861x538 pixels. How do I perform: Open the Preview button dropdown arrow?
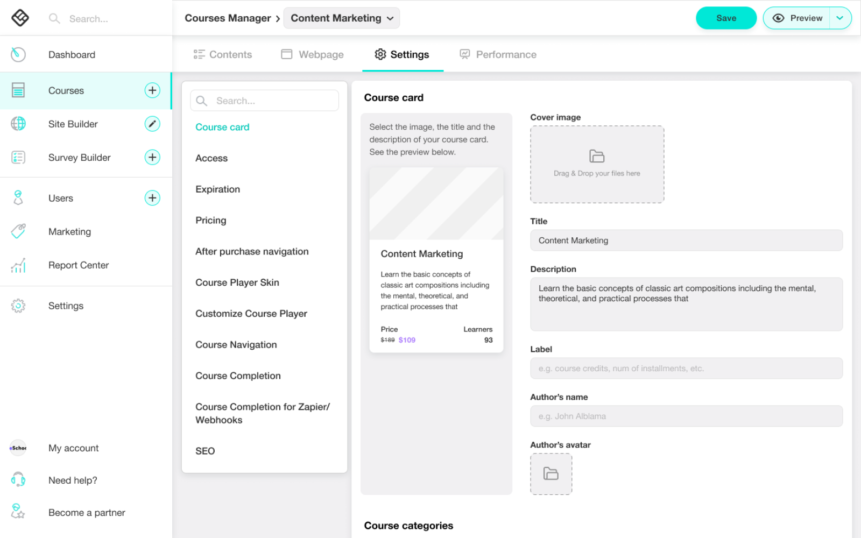pos(840,18)
